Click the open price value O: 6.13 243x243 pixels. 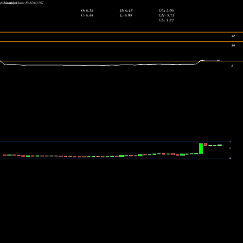pos(87,11)
